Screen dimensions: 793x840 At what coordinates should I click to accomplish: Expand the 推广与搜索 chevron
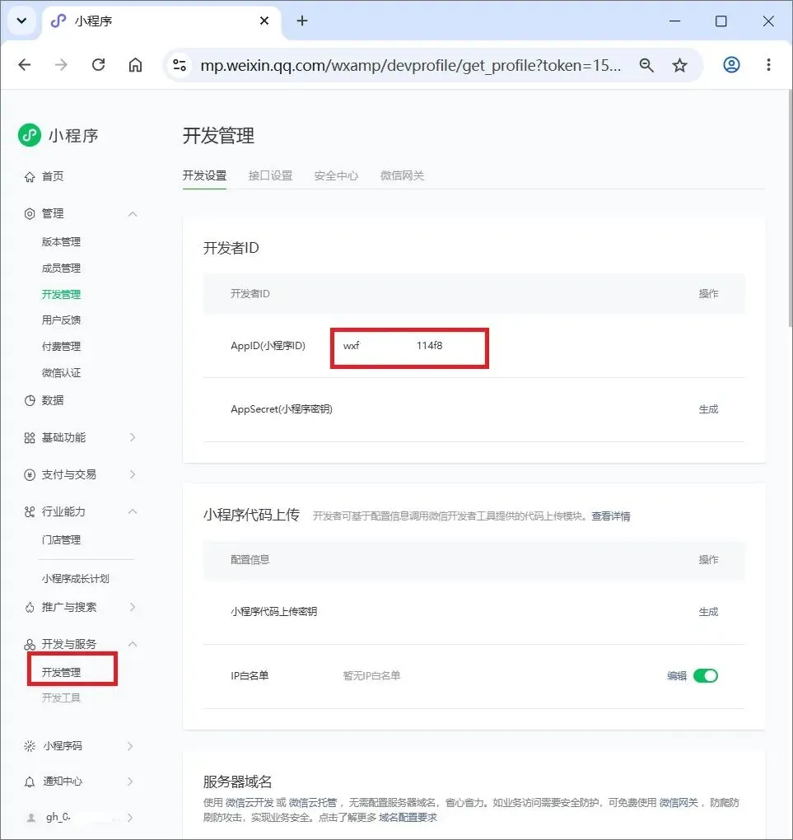(133, 607)
